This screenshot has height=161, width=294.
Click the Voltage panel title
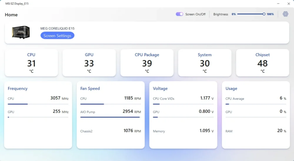[x=160, y=88]
